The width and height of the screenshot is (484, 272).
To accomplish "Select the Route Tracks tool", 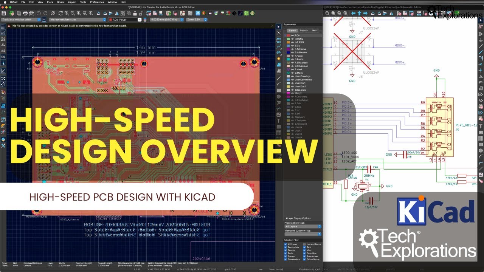I will click(x=279, y=47).
